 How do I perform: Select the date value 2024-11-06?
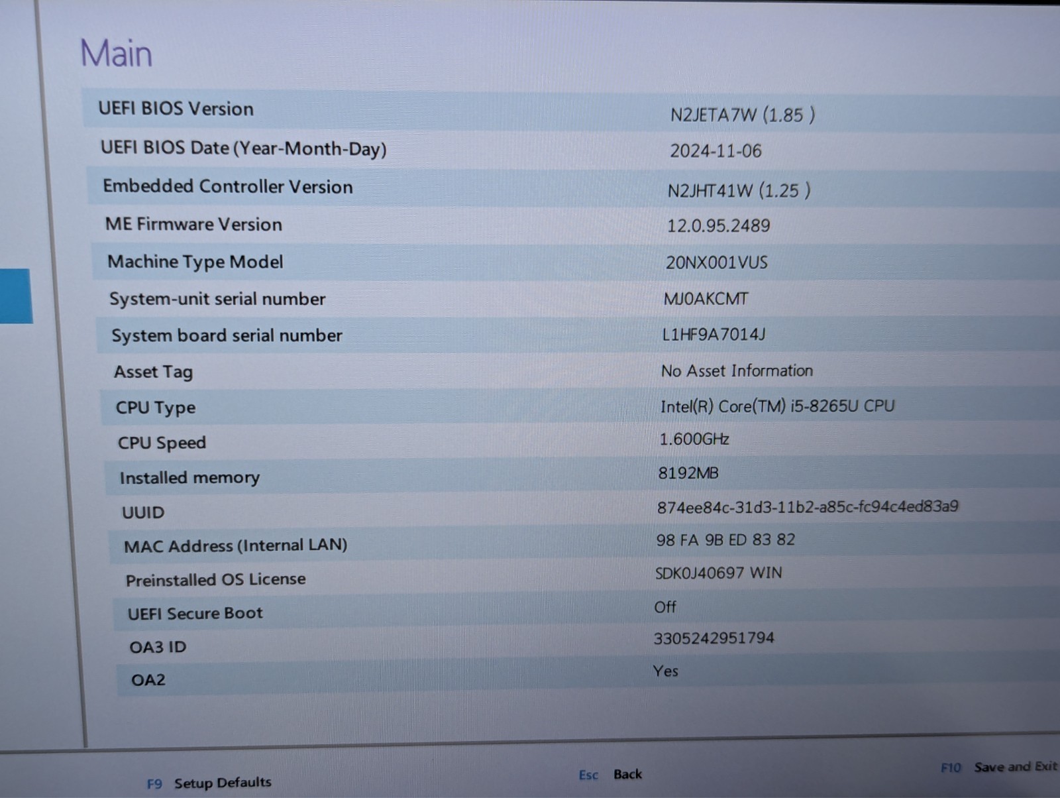click(715, 151)
